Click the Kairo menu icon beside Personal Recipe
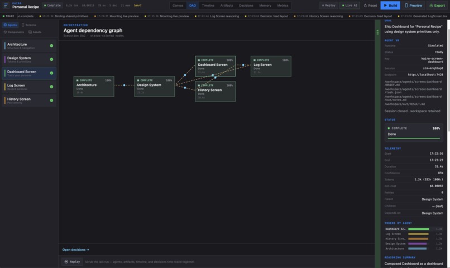The image size is (450, 268). tap(6, 6)
